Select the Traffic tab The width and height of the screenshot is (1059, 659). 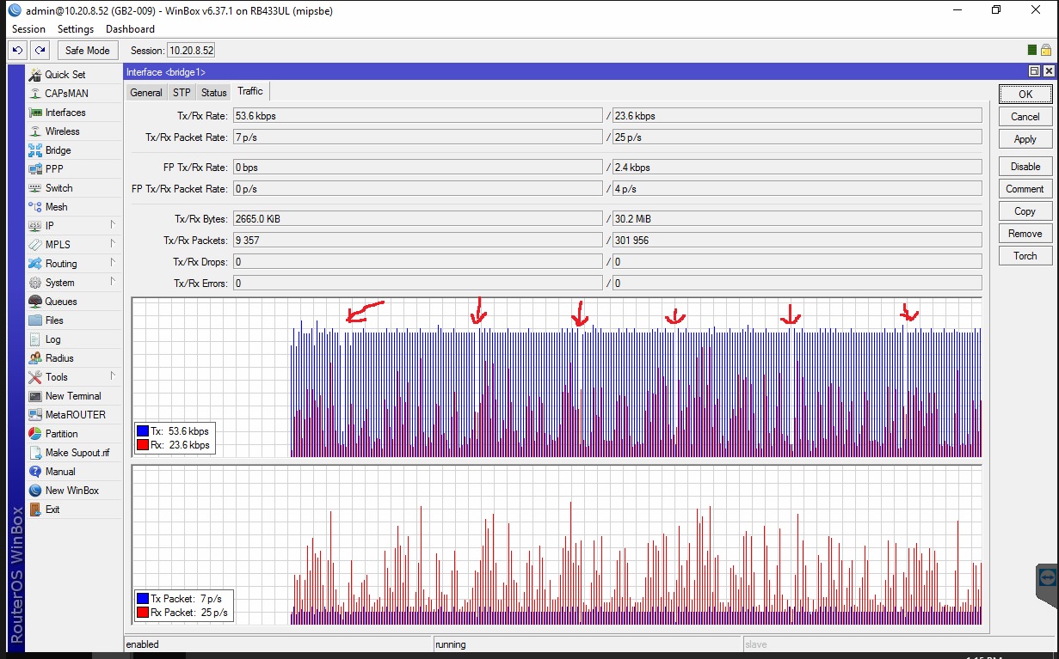[250, 91]
